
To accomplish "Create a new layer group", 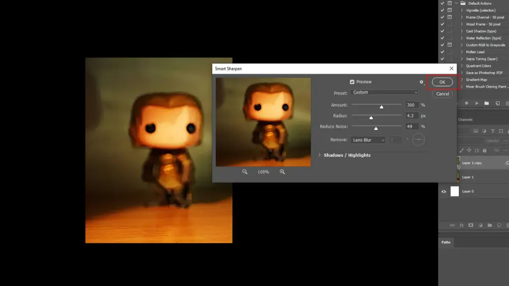I will 490,225.
